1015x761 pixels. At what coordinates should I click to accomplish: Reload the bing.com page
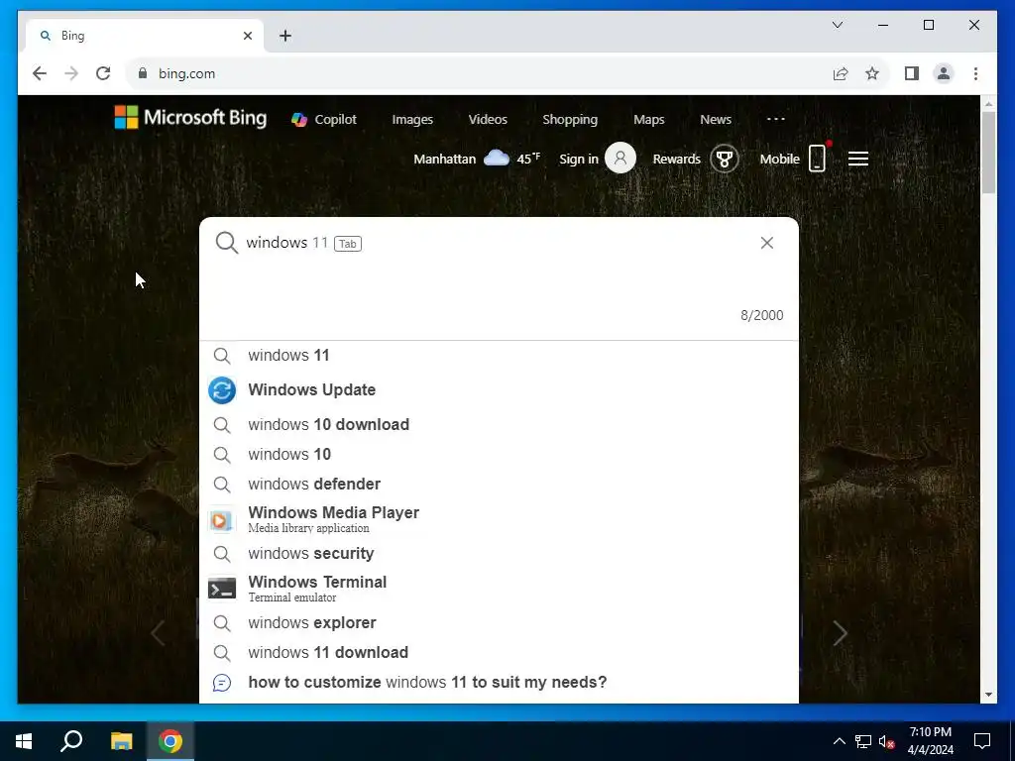pyautogui.click(x=103, y=73)
